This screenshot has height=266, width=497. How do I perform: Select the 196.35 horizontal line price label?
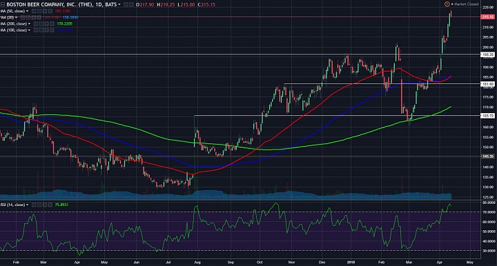(x=487, y=54)
